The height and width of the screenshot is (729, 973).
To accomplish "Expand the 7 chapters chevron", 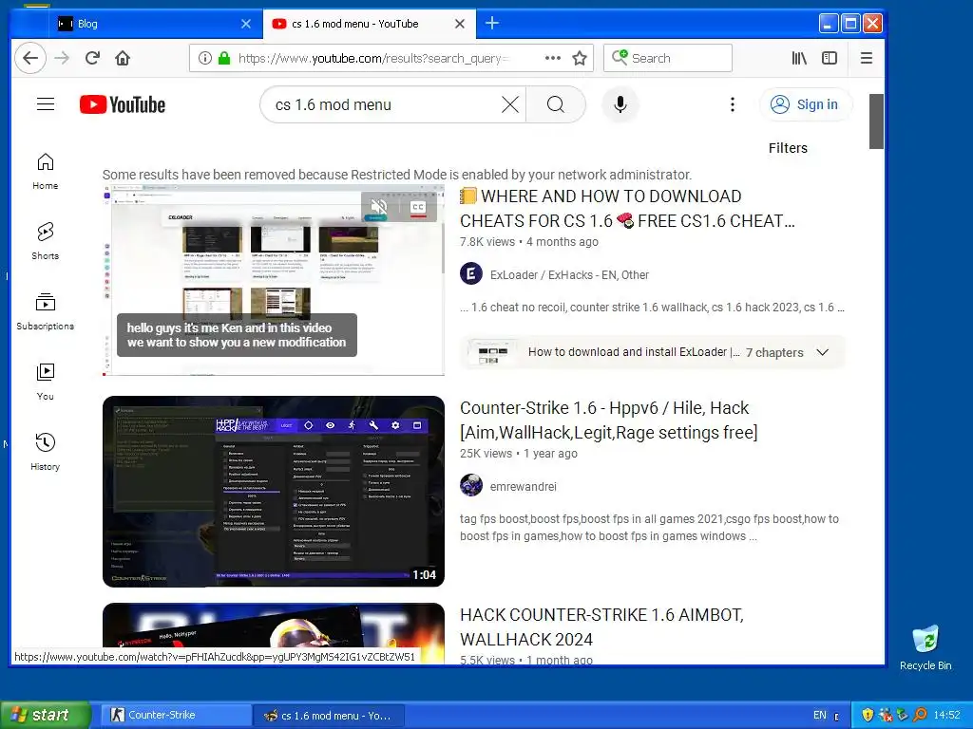I will coord(823,352).
